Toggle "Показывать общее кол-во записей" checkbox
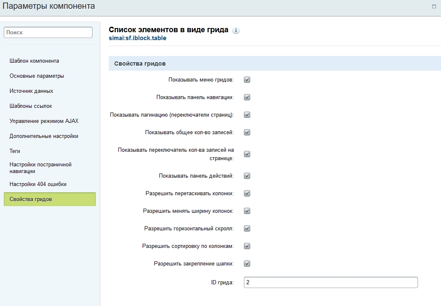Viewport: 441px width, 306px height. (247, 133)
